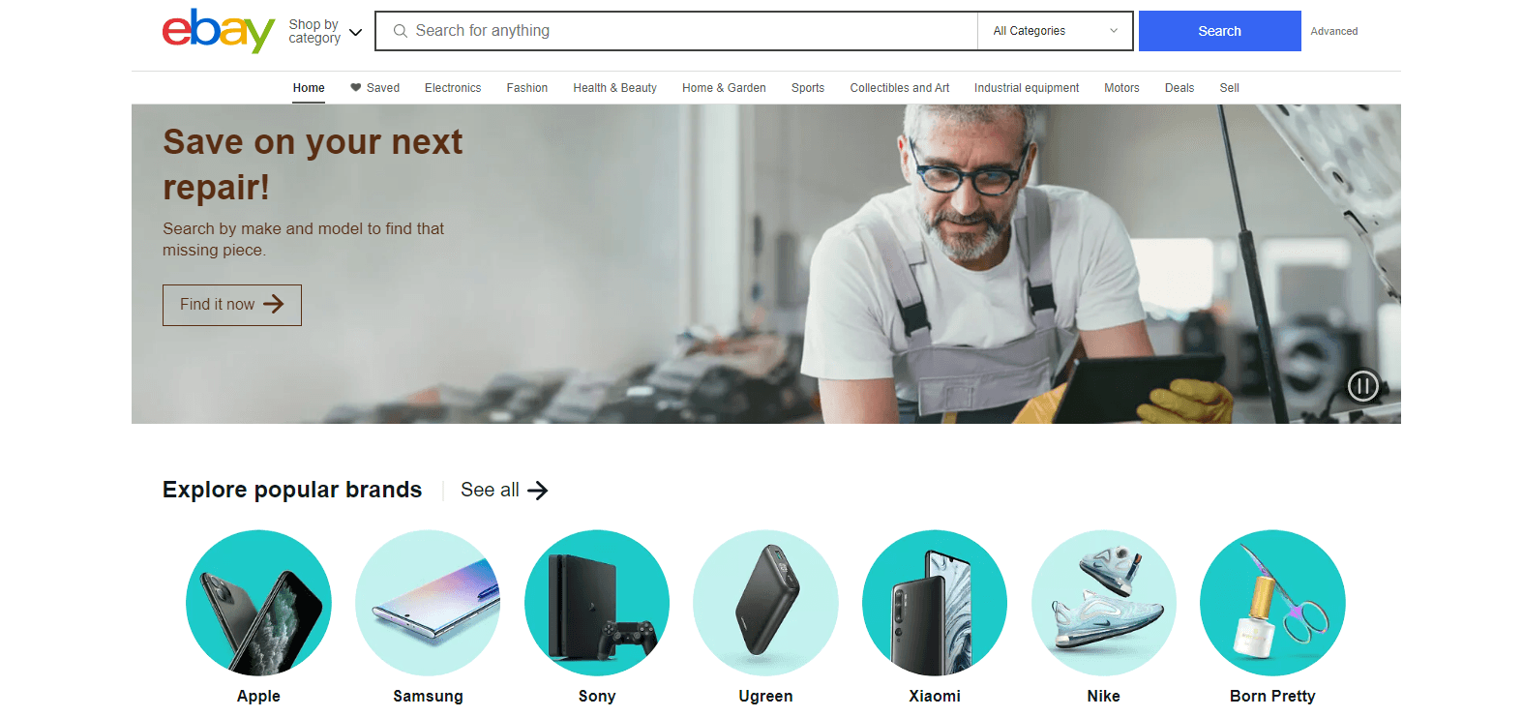The image size is (1523, 717).
Task: Open the Samsung brand image
Action: (x=428, y=603)
